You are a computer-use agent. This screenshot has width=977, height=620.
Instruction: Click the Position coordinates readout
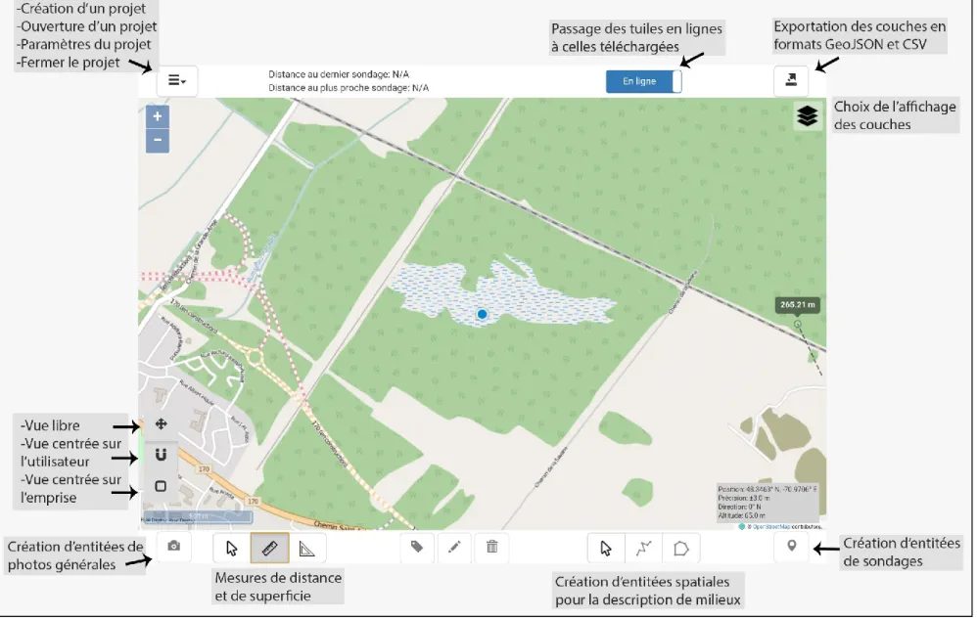tap(768, 491)
